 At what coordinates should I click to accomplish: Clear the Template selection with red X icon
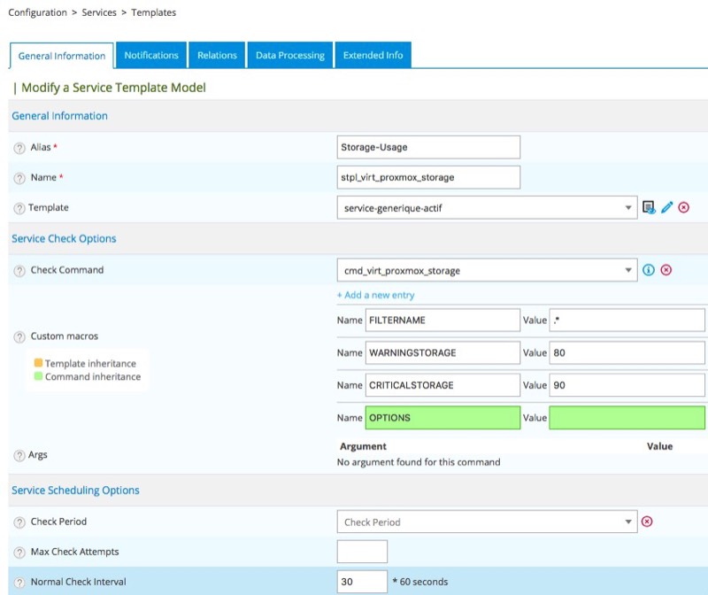coord(684,207)
